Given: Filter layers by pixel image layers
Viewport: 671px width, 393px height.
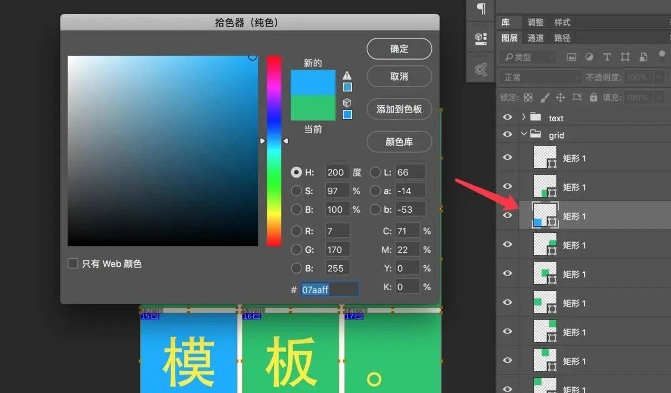Looking at the screenshot, I should point(571,57).
